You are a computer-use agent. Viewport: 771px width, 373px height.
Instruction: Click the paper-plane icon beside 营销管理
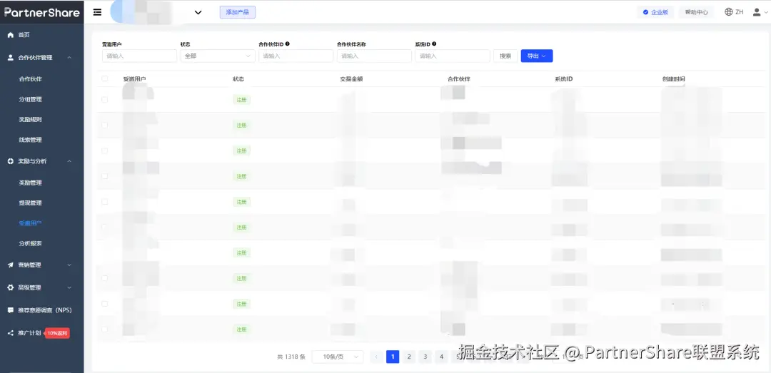(10, 265)
